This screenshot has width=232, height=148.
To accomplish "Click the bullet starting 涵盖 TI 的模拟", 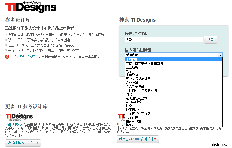I will pos(41,45).
